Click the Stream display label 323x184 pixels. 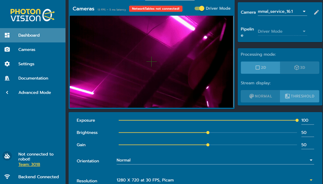[x=256, y=83]
